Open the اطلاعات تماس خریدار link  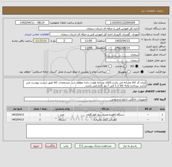click(x=37, y=34)
